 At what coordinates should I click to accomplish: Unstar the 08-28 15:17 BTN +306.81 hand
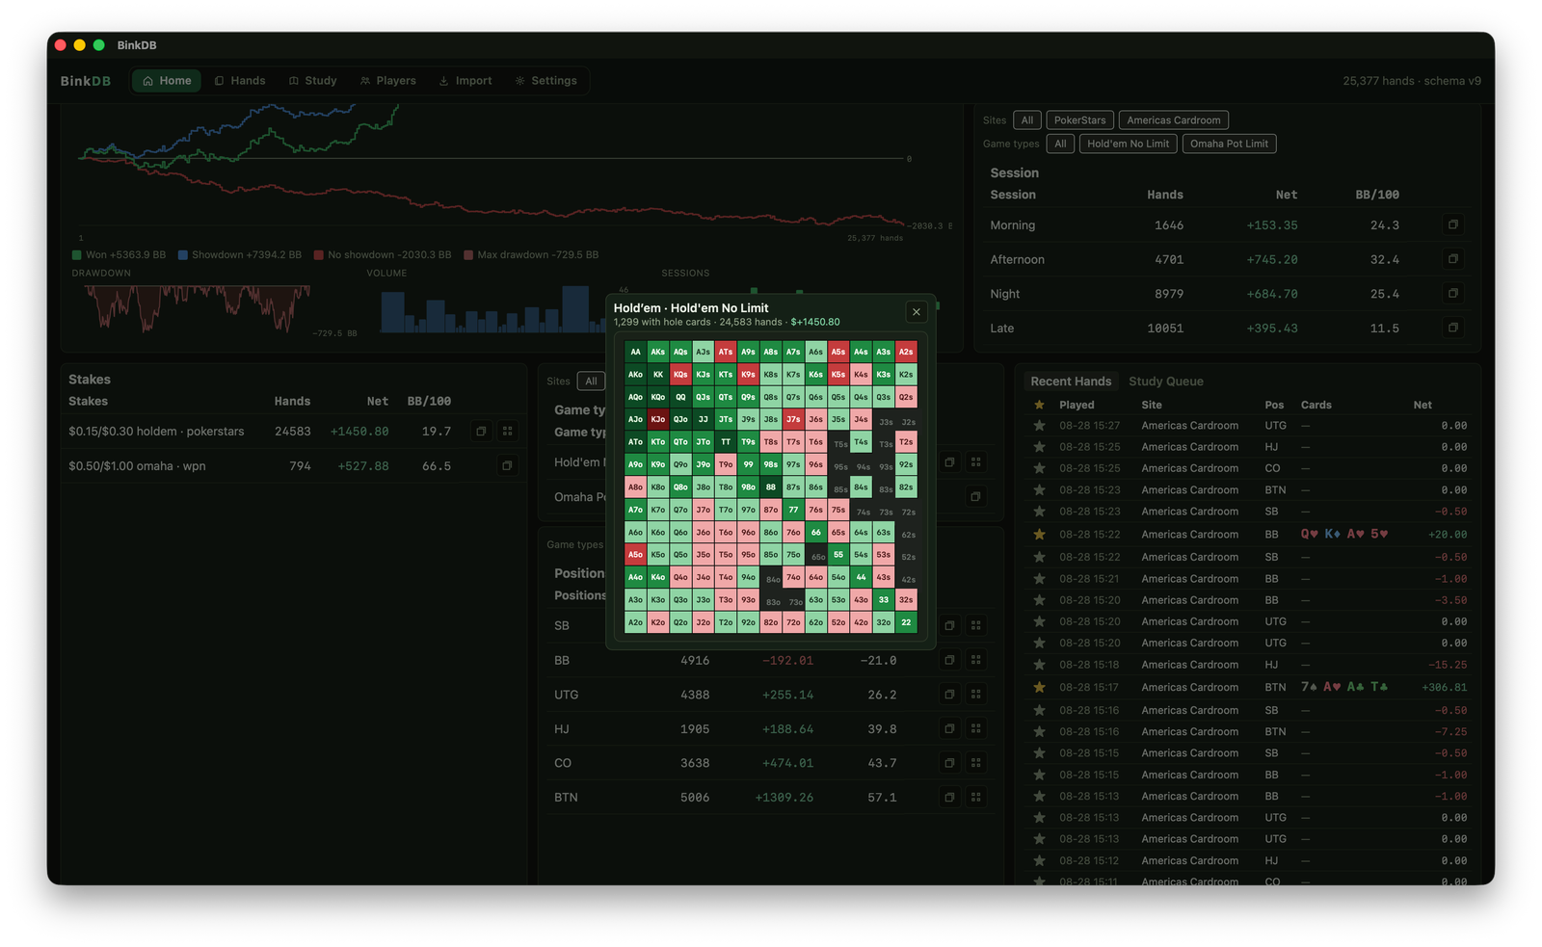click(x=1039, y=687)
